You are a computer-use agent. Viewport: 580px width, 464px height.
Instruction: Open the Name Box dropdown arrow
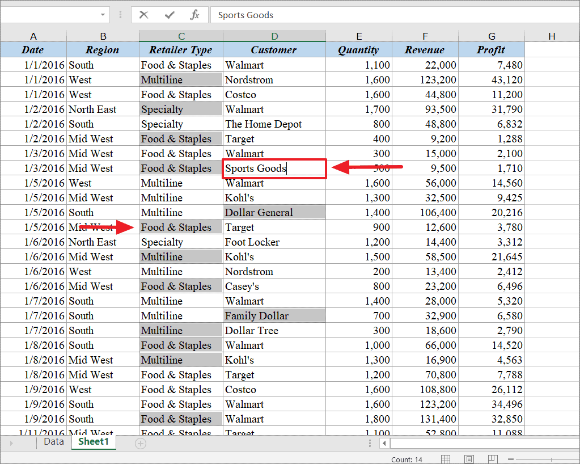point(103,15)
